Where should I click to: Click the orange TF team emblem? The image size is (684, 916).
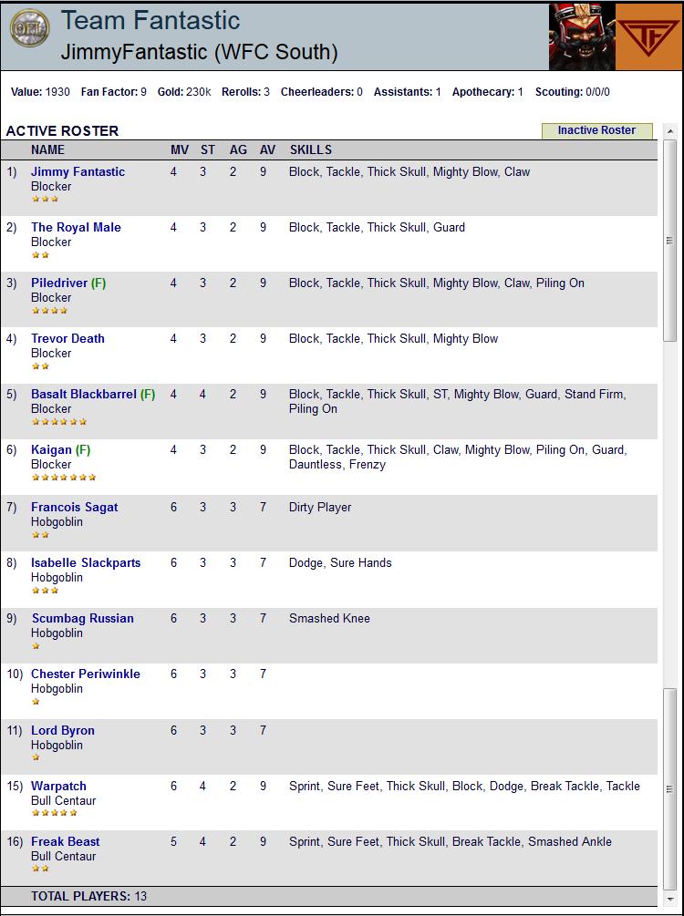click(x=649, y=36)
